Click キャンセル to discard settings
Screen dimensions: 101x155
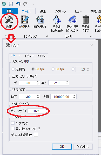coord(83,146)
